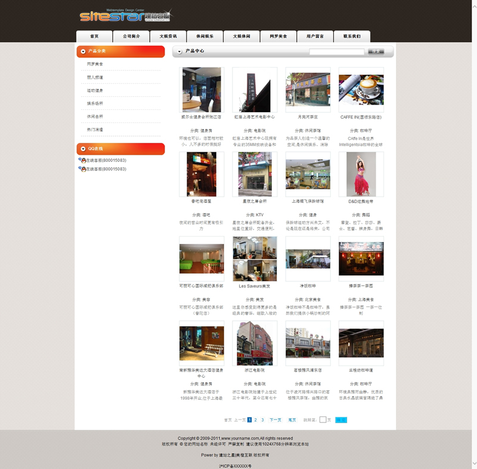The image size is (477, 469).
Task: Expand the arrow icon next to 产品中心
Action: pyautogui.click(x=179, y=51)
